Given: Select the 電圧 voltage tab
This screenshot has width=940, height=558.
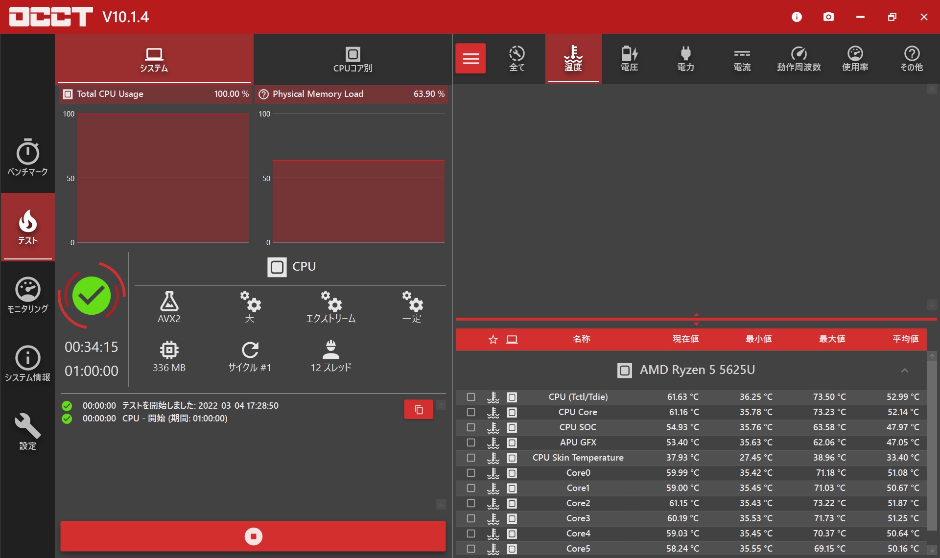Looking at the screenshot, I should (630, 59).
